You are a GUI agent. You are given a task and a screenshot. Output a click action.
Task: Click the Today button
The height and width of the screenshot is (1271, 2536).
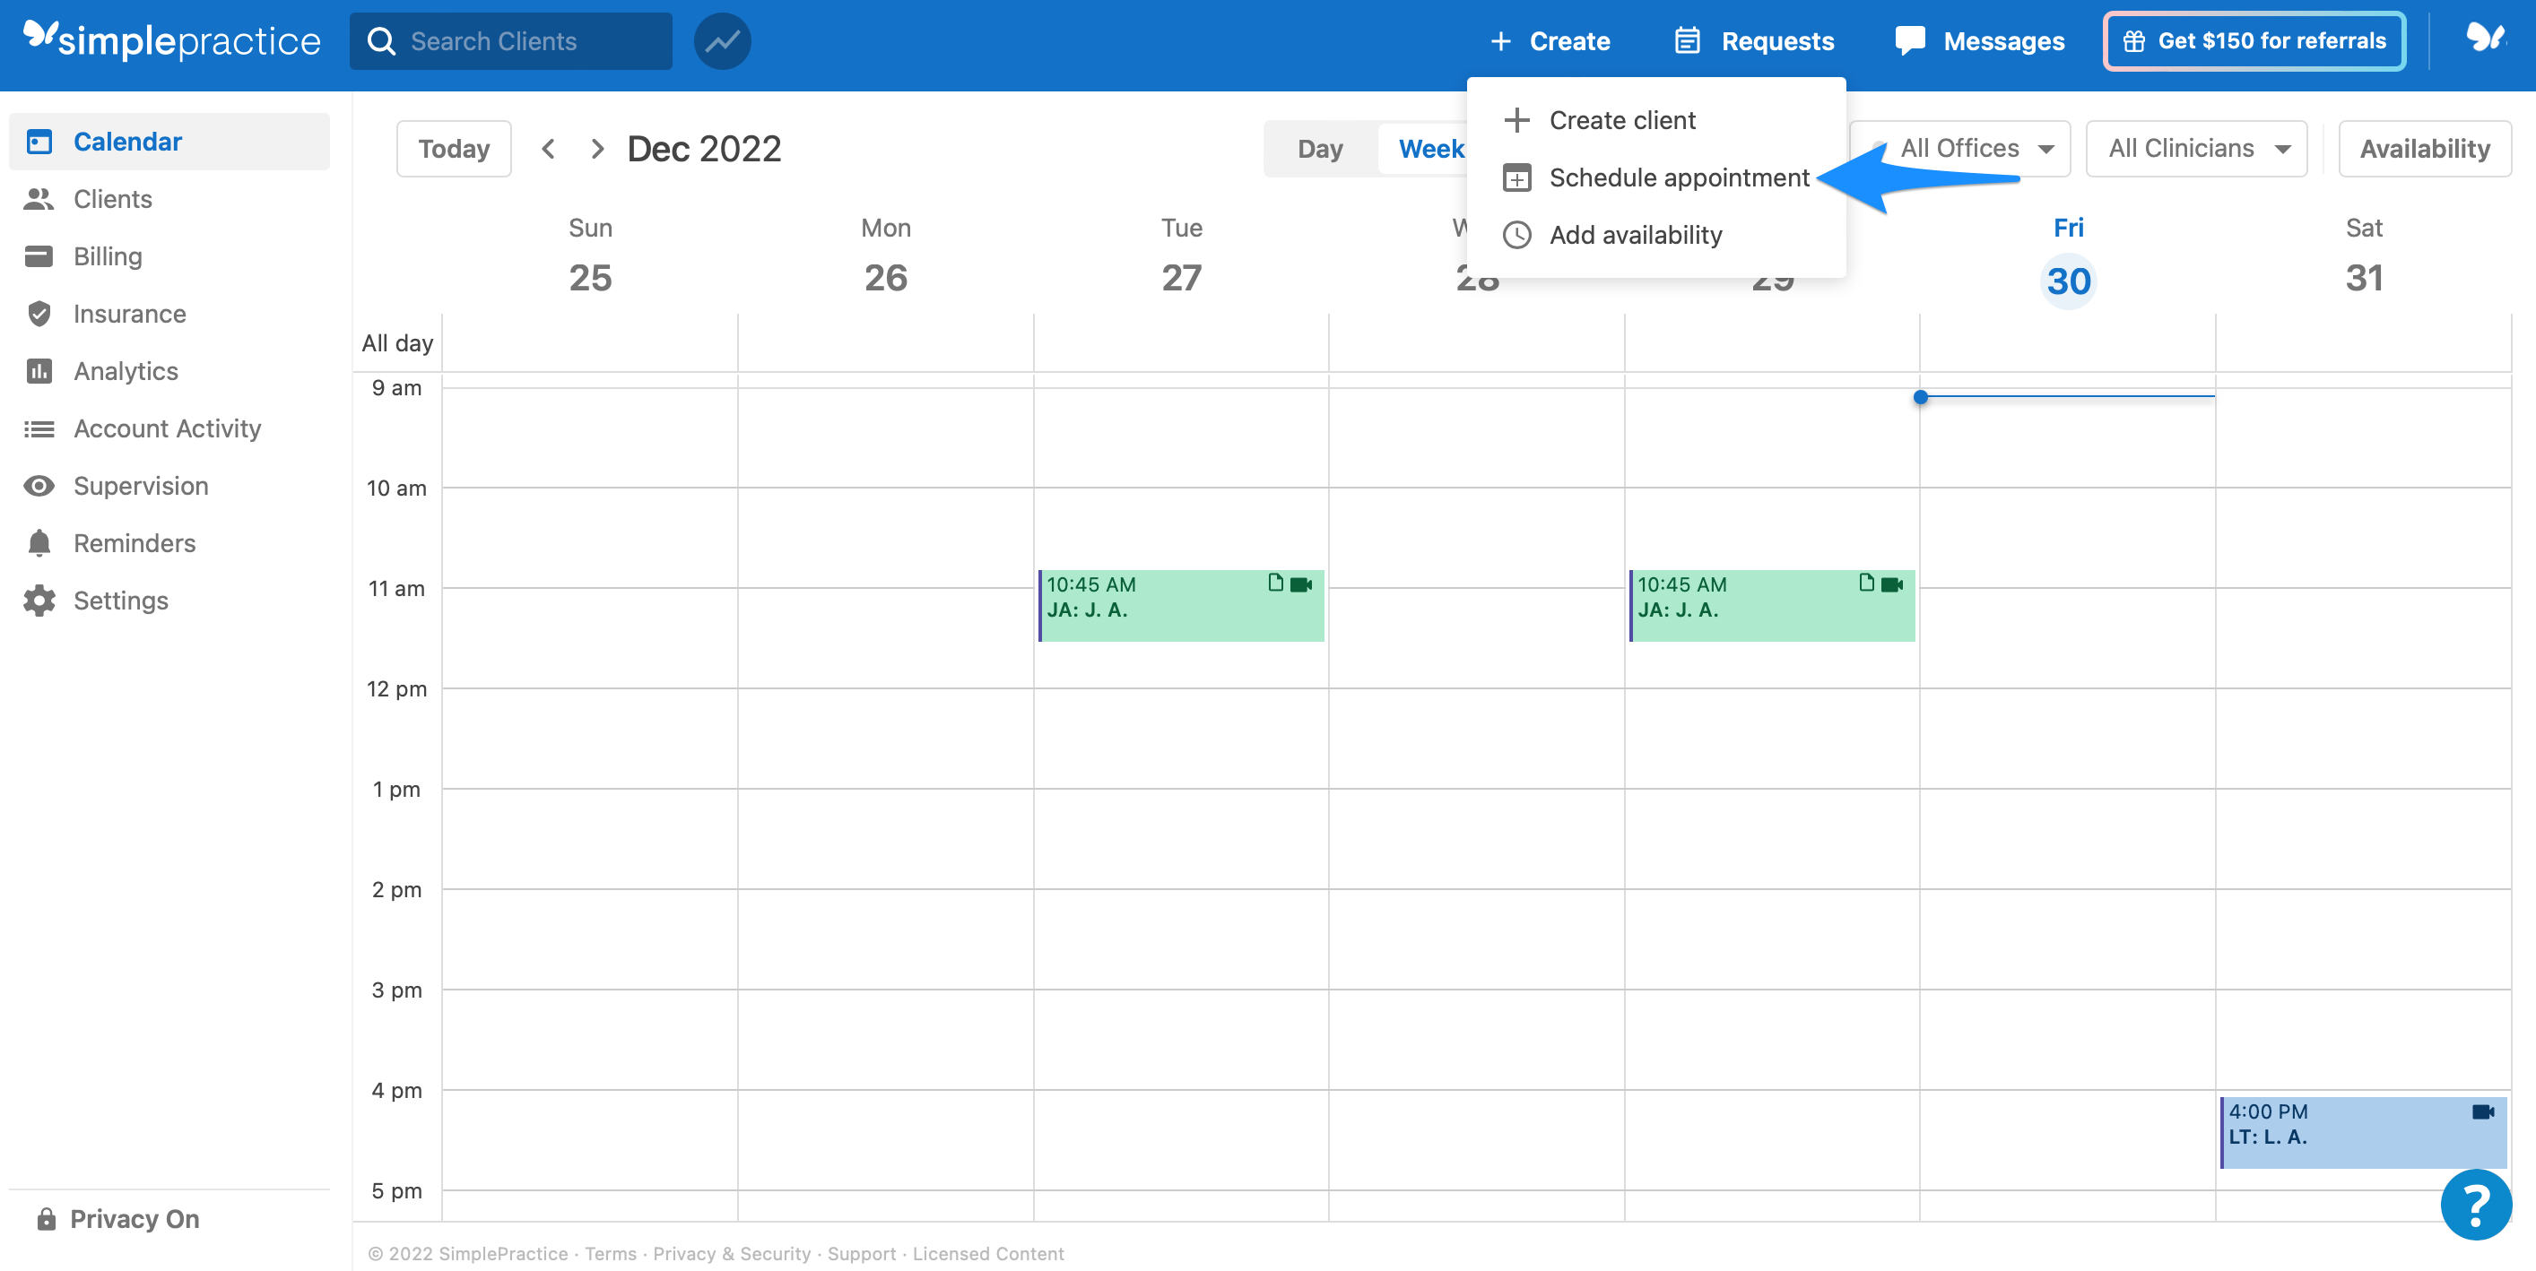point(453,148)
